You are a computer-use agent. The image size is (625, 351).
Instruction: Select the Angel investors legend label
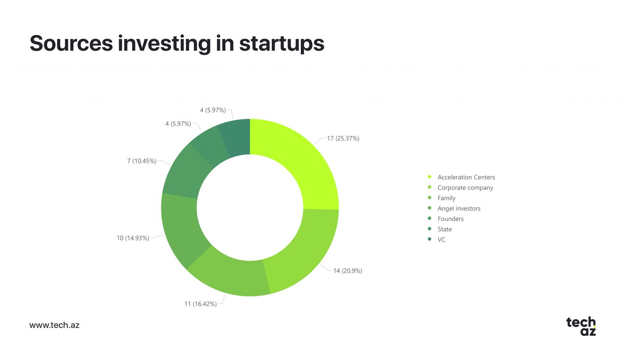tap(459, 209)
